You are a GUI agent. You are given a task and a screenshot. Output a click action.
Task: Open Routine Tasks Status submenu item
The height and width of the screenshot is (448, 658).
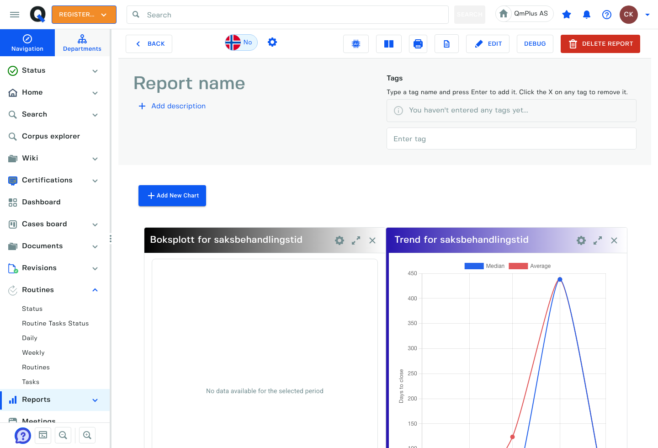pyautogui.click(x=55, y=323)
